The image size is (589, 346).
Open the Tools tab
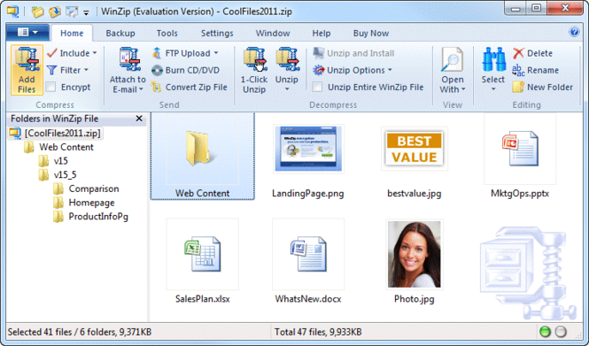coord(167,33)
